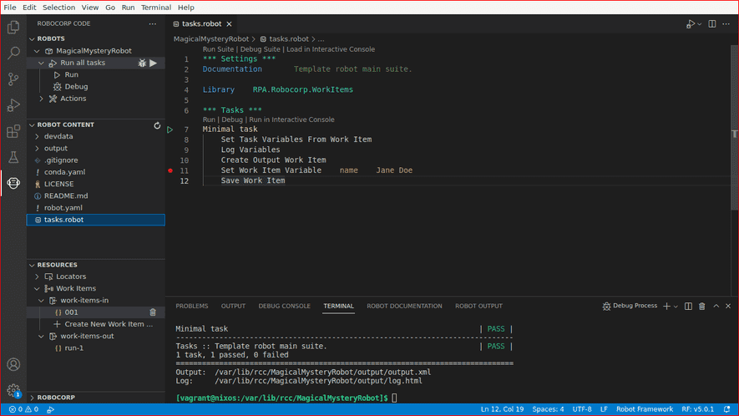Open the run dropdown arrow in editor title

pos(700,24)
